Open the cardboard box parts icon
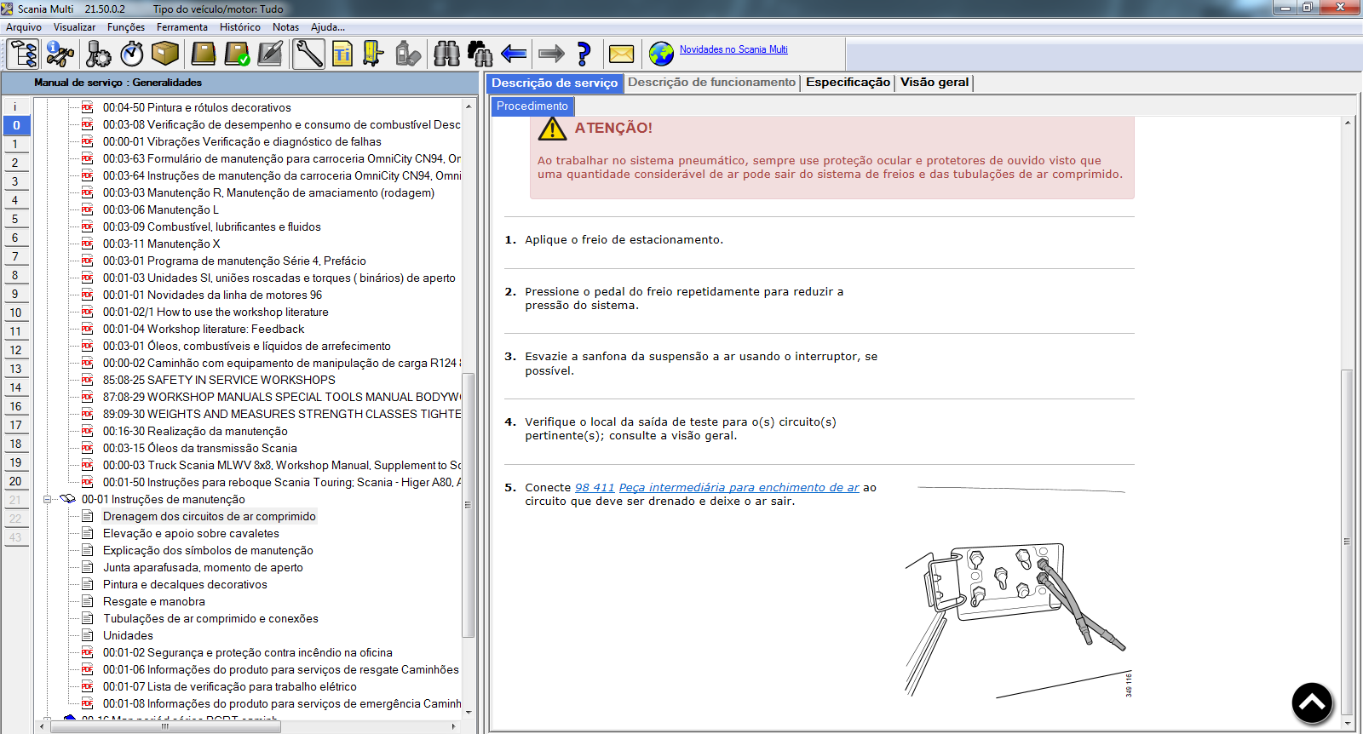 164,54
